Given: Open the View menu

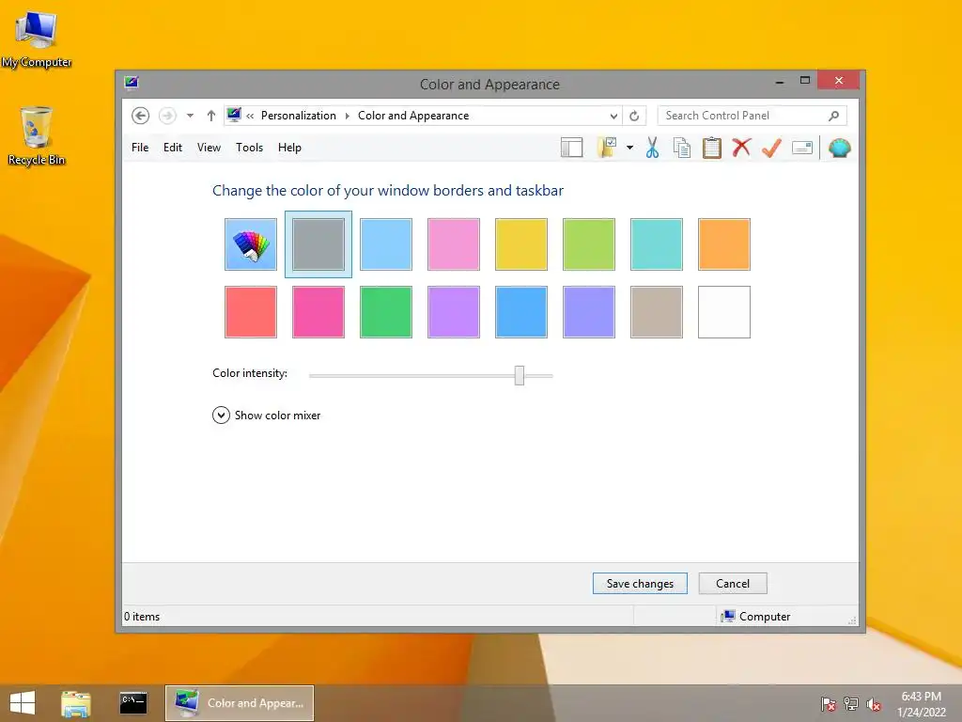Looking at the screenshot, I should [209, 148].
